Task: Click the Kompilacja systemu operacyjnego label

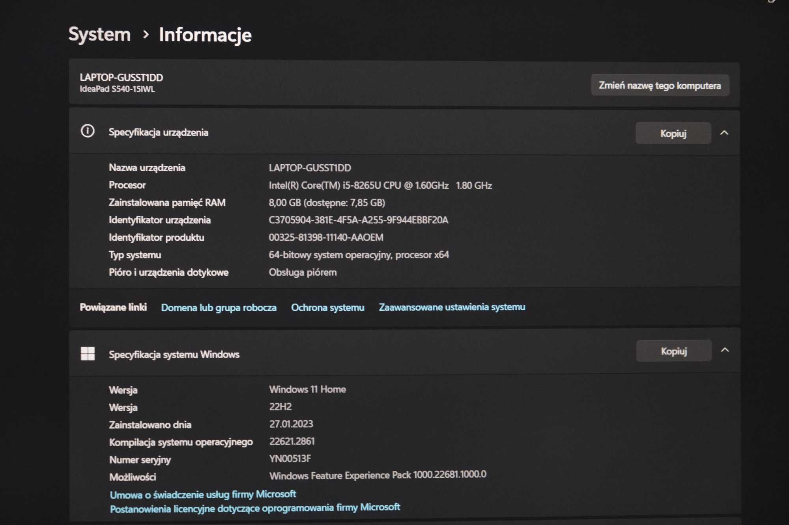Action: [x=181, y=443]
